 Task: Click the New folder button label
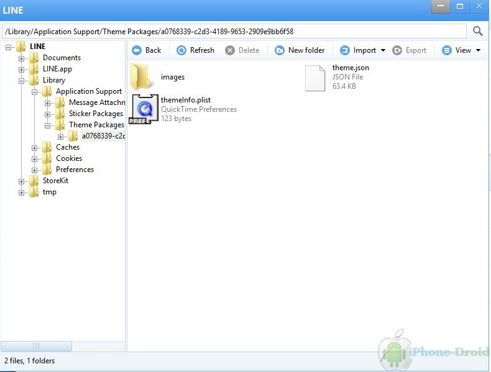click(306, 50)
